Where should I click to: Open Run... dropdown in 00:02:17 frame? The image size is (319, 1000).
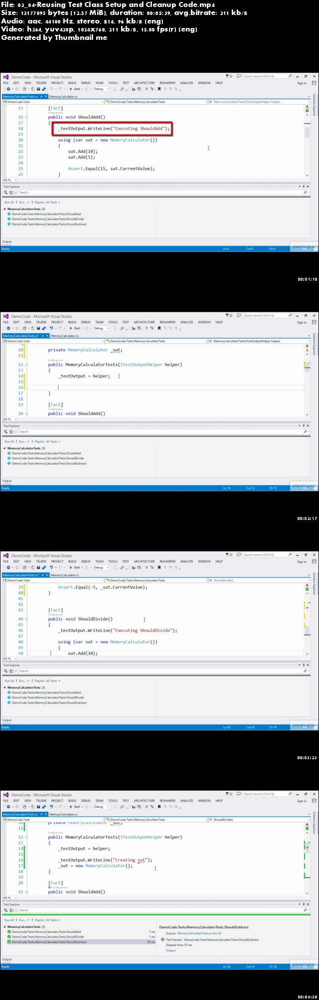coord(23,442)
